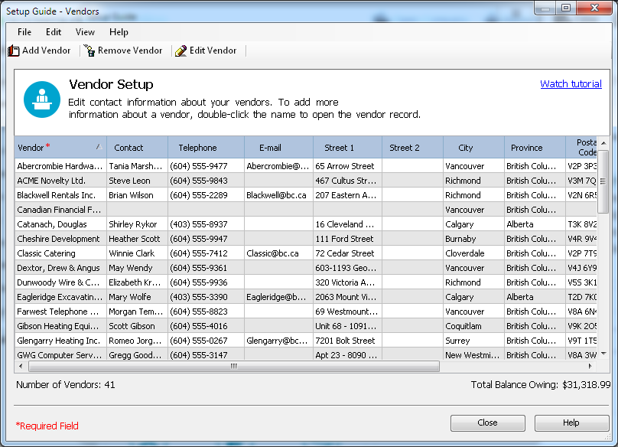Select the ACME Novelty Ltd. vendor row

[51, 181]
